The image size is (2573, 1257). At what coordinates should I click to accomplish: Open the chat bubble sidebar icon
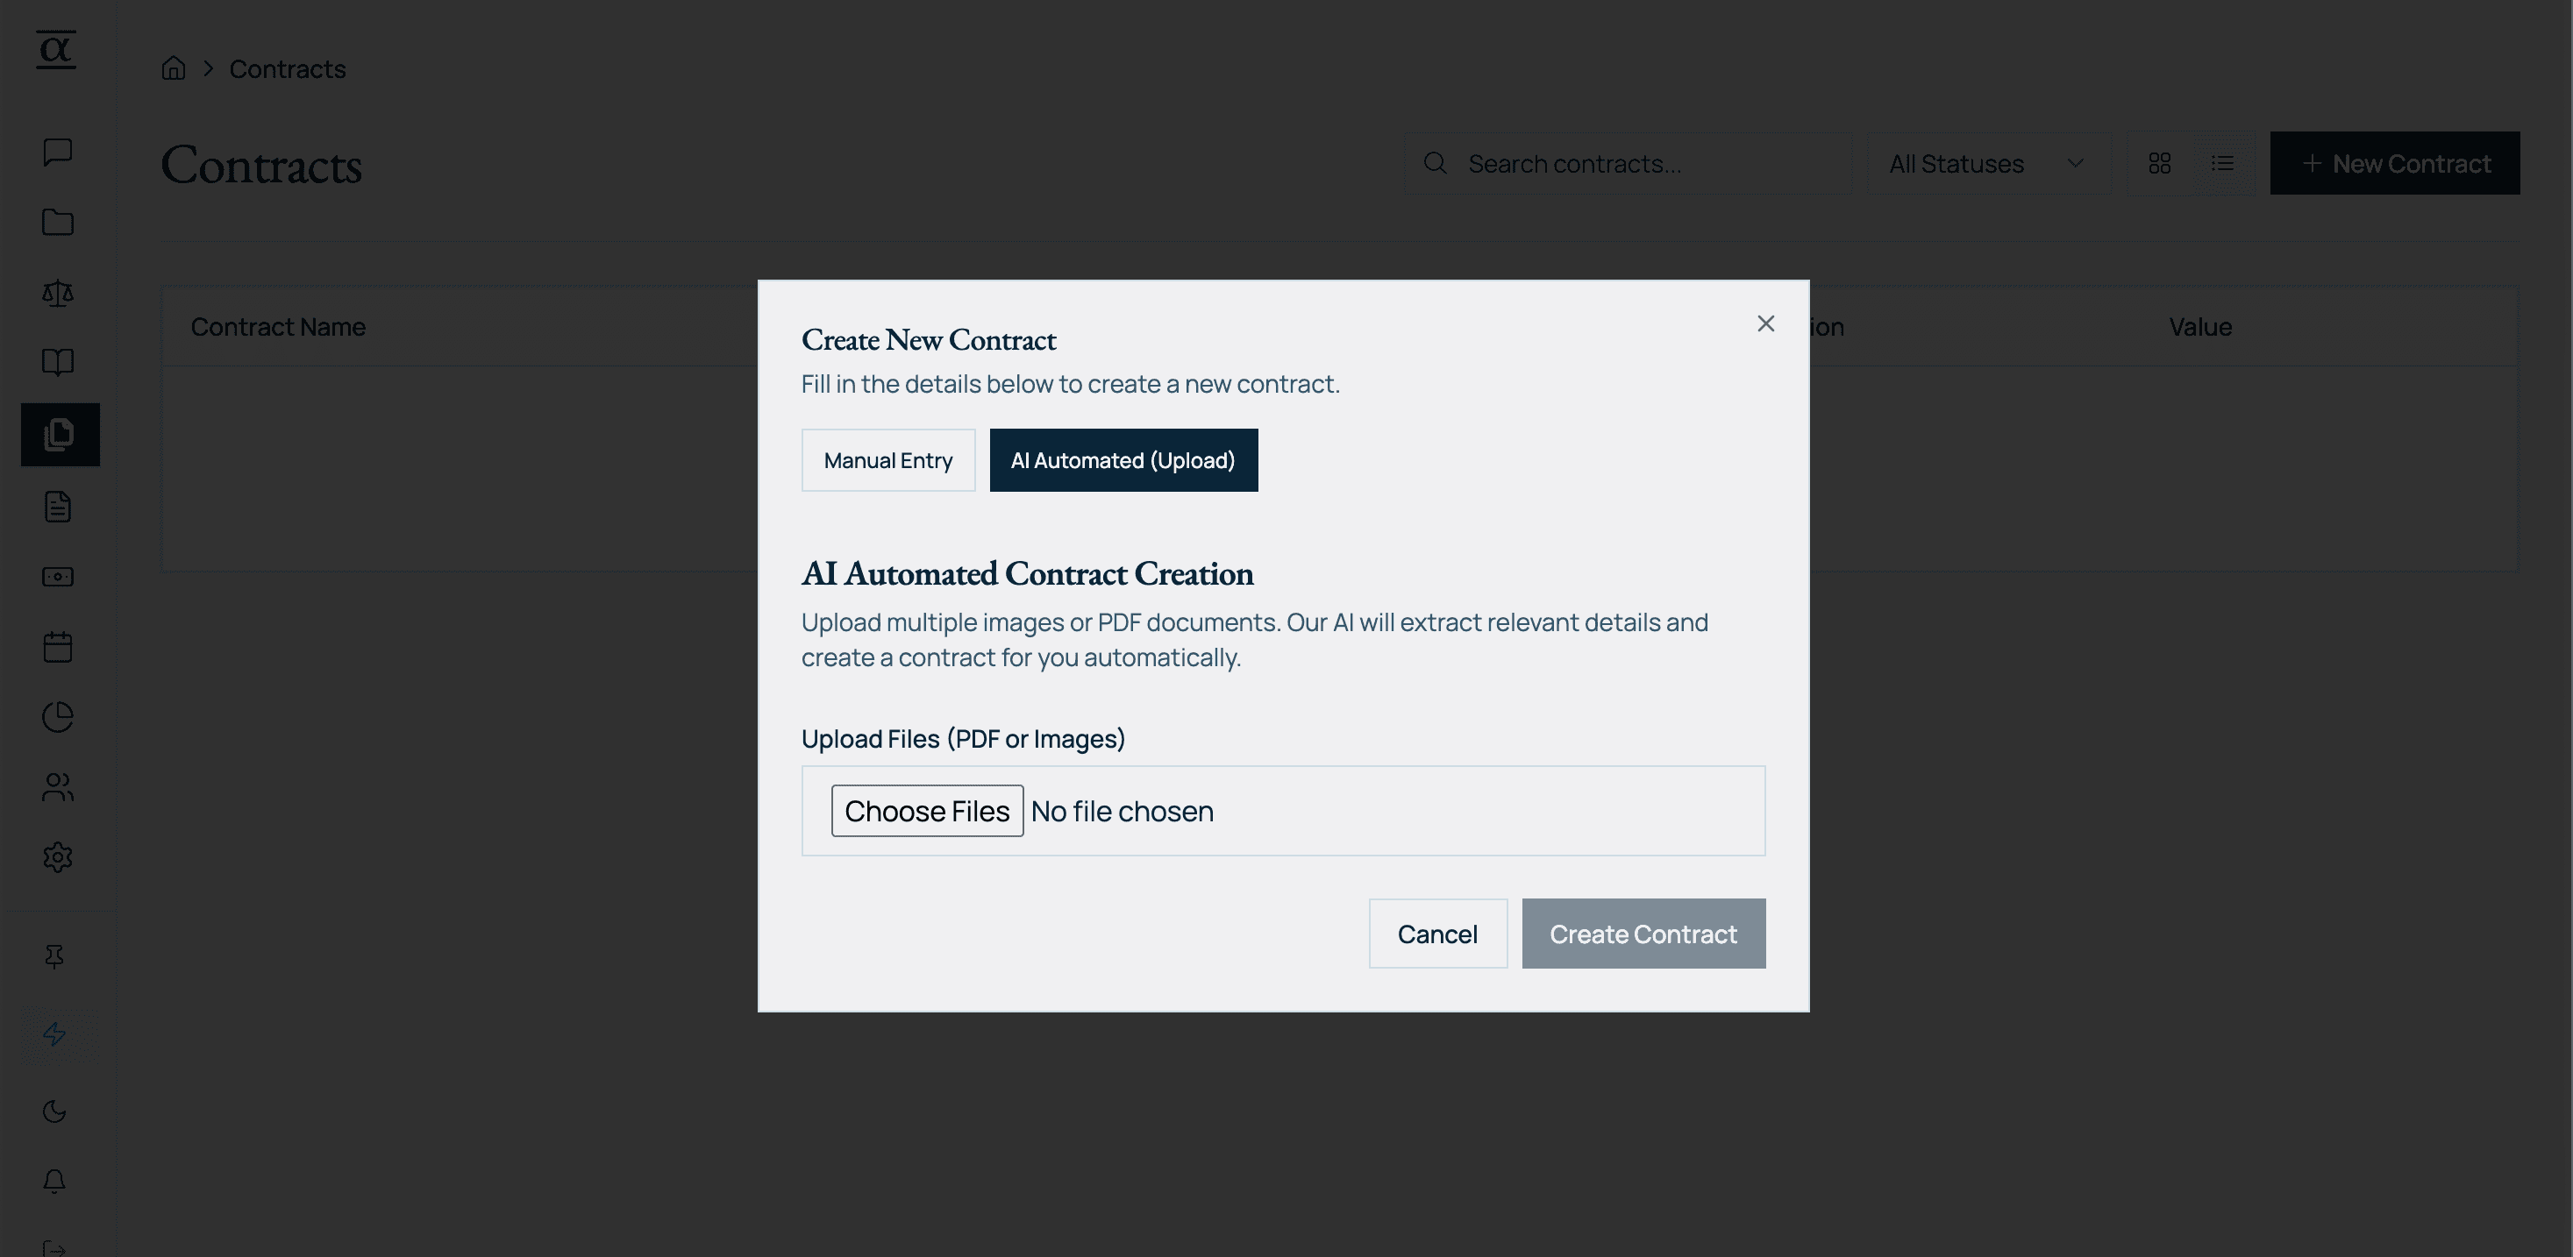tap(58, 152)
